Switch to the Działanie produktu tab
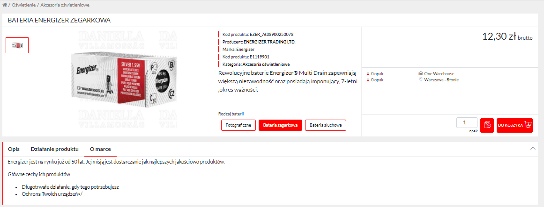 (54, 149)
